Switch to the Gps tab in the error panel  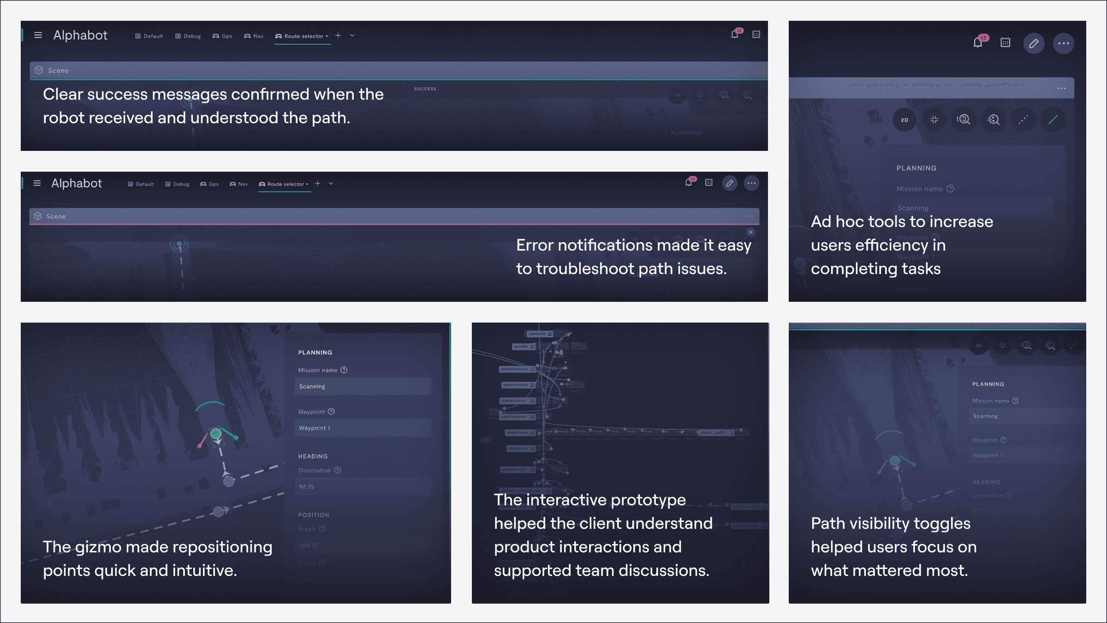tap(209, 184)
